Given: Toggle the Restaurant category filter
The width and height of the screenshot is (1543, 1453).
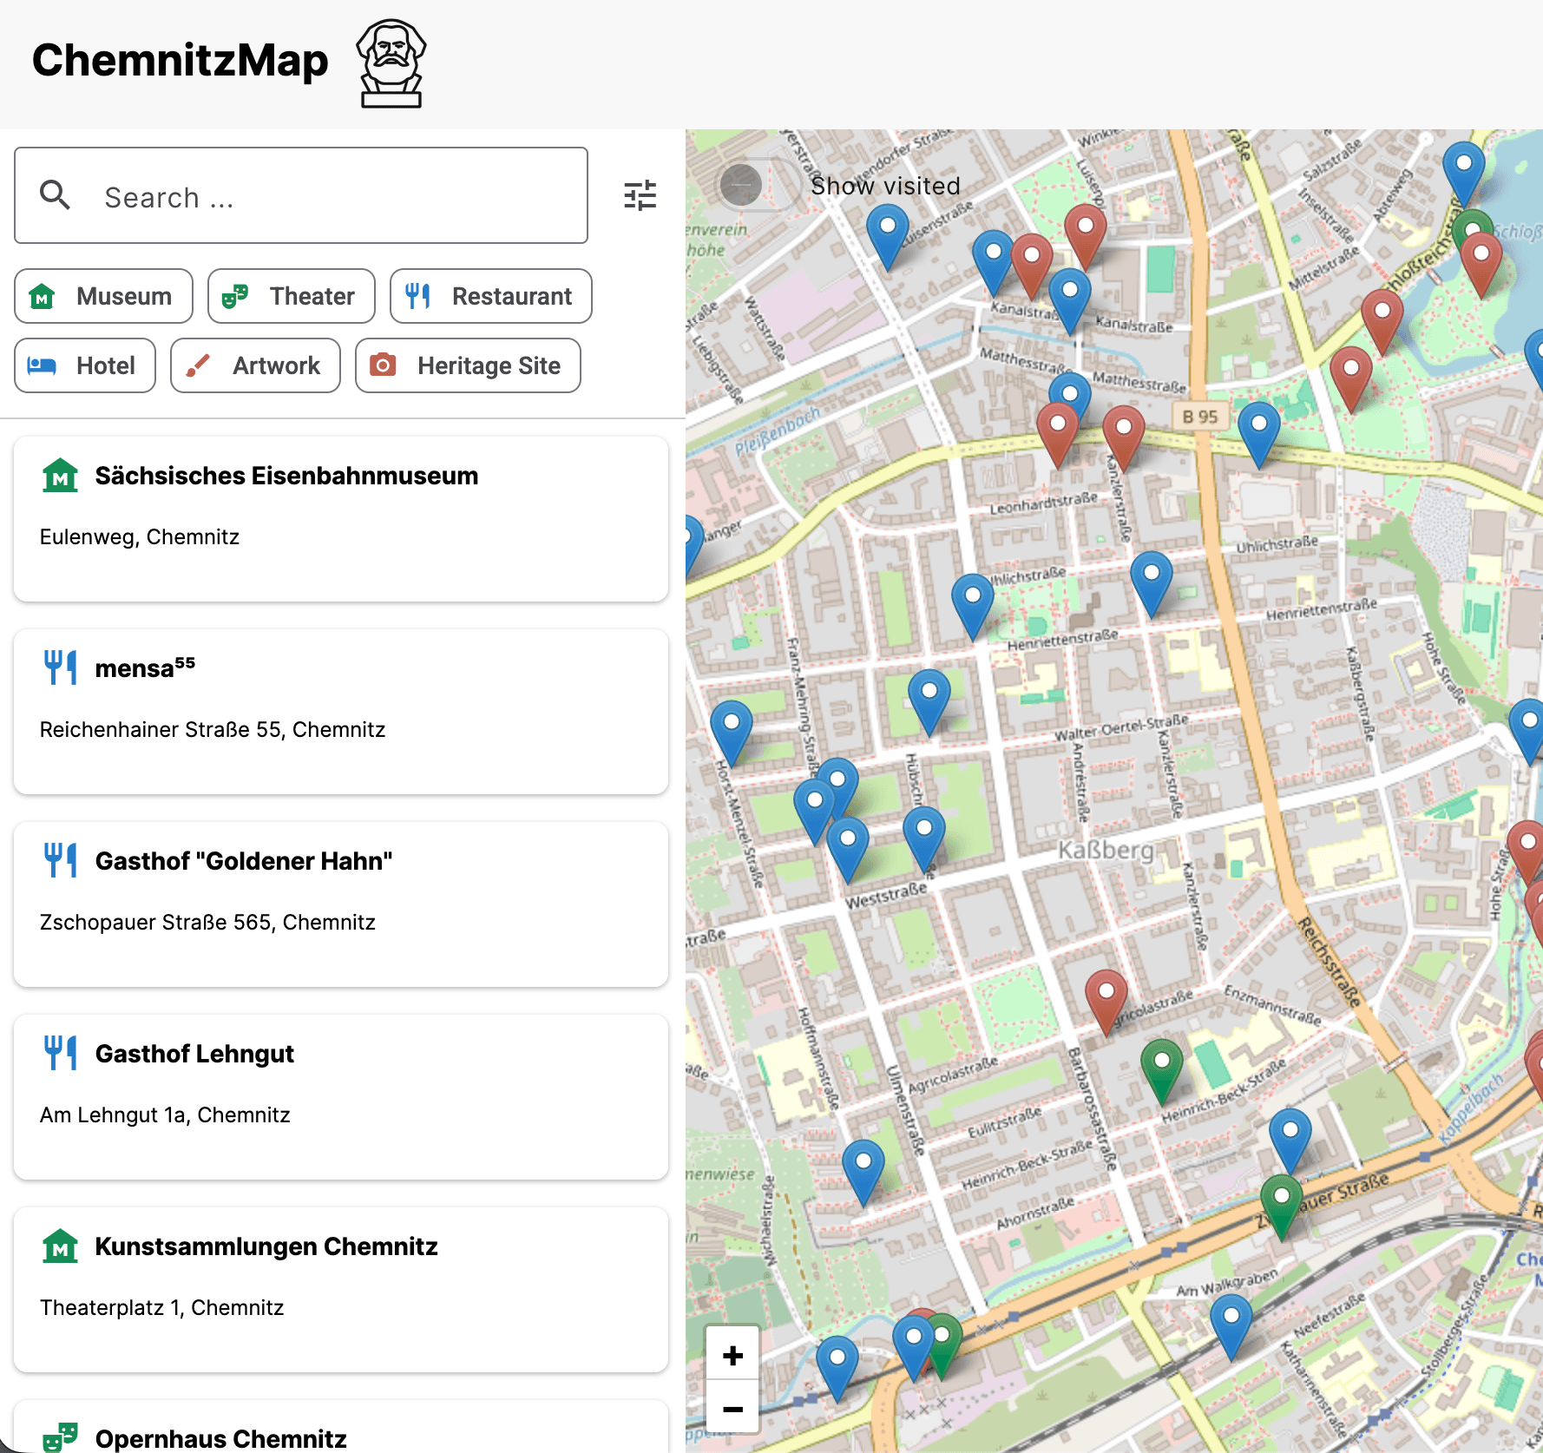Looking at the screenshot, I should coord(489,296).
